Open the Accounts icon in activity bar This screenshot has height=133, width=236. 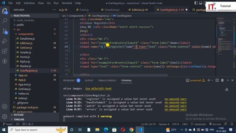(5, 106)
